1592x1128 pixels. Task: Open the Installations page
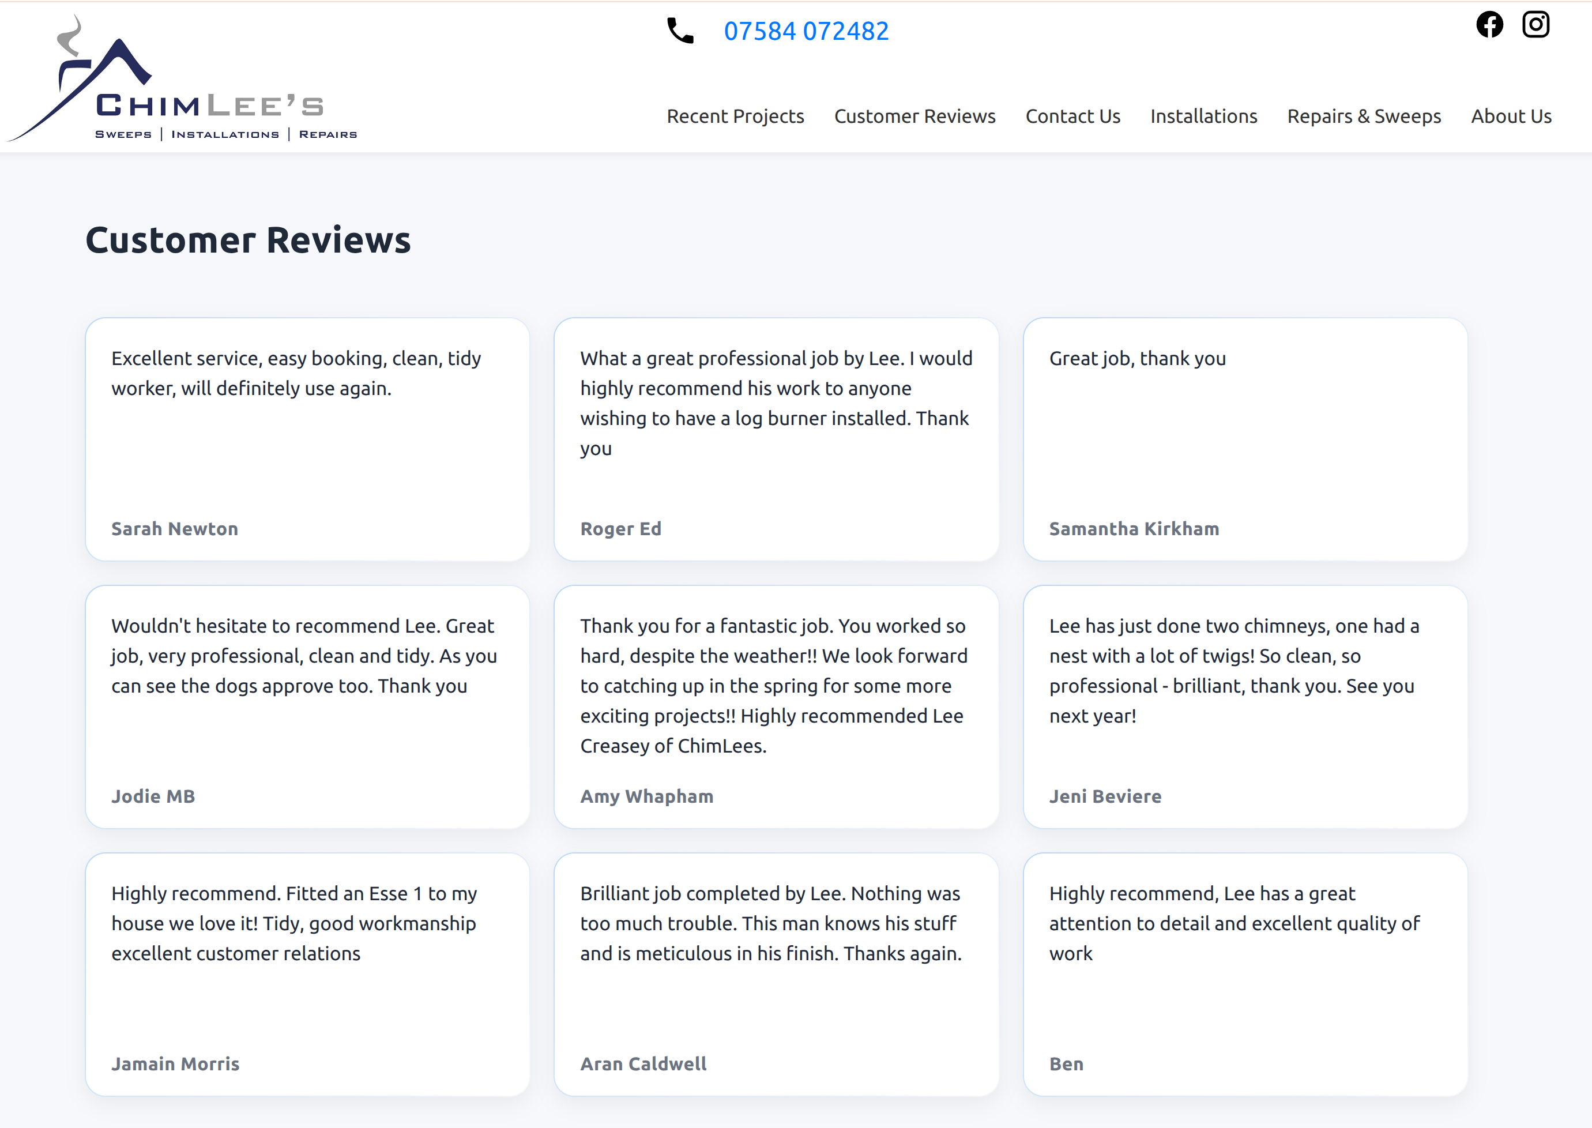pyautogui.click(x=1203, y=116)
